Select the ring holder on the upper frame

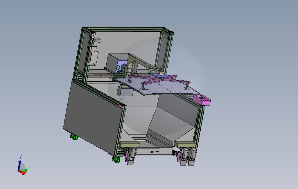(x=97, y=40)
